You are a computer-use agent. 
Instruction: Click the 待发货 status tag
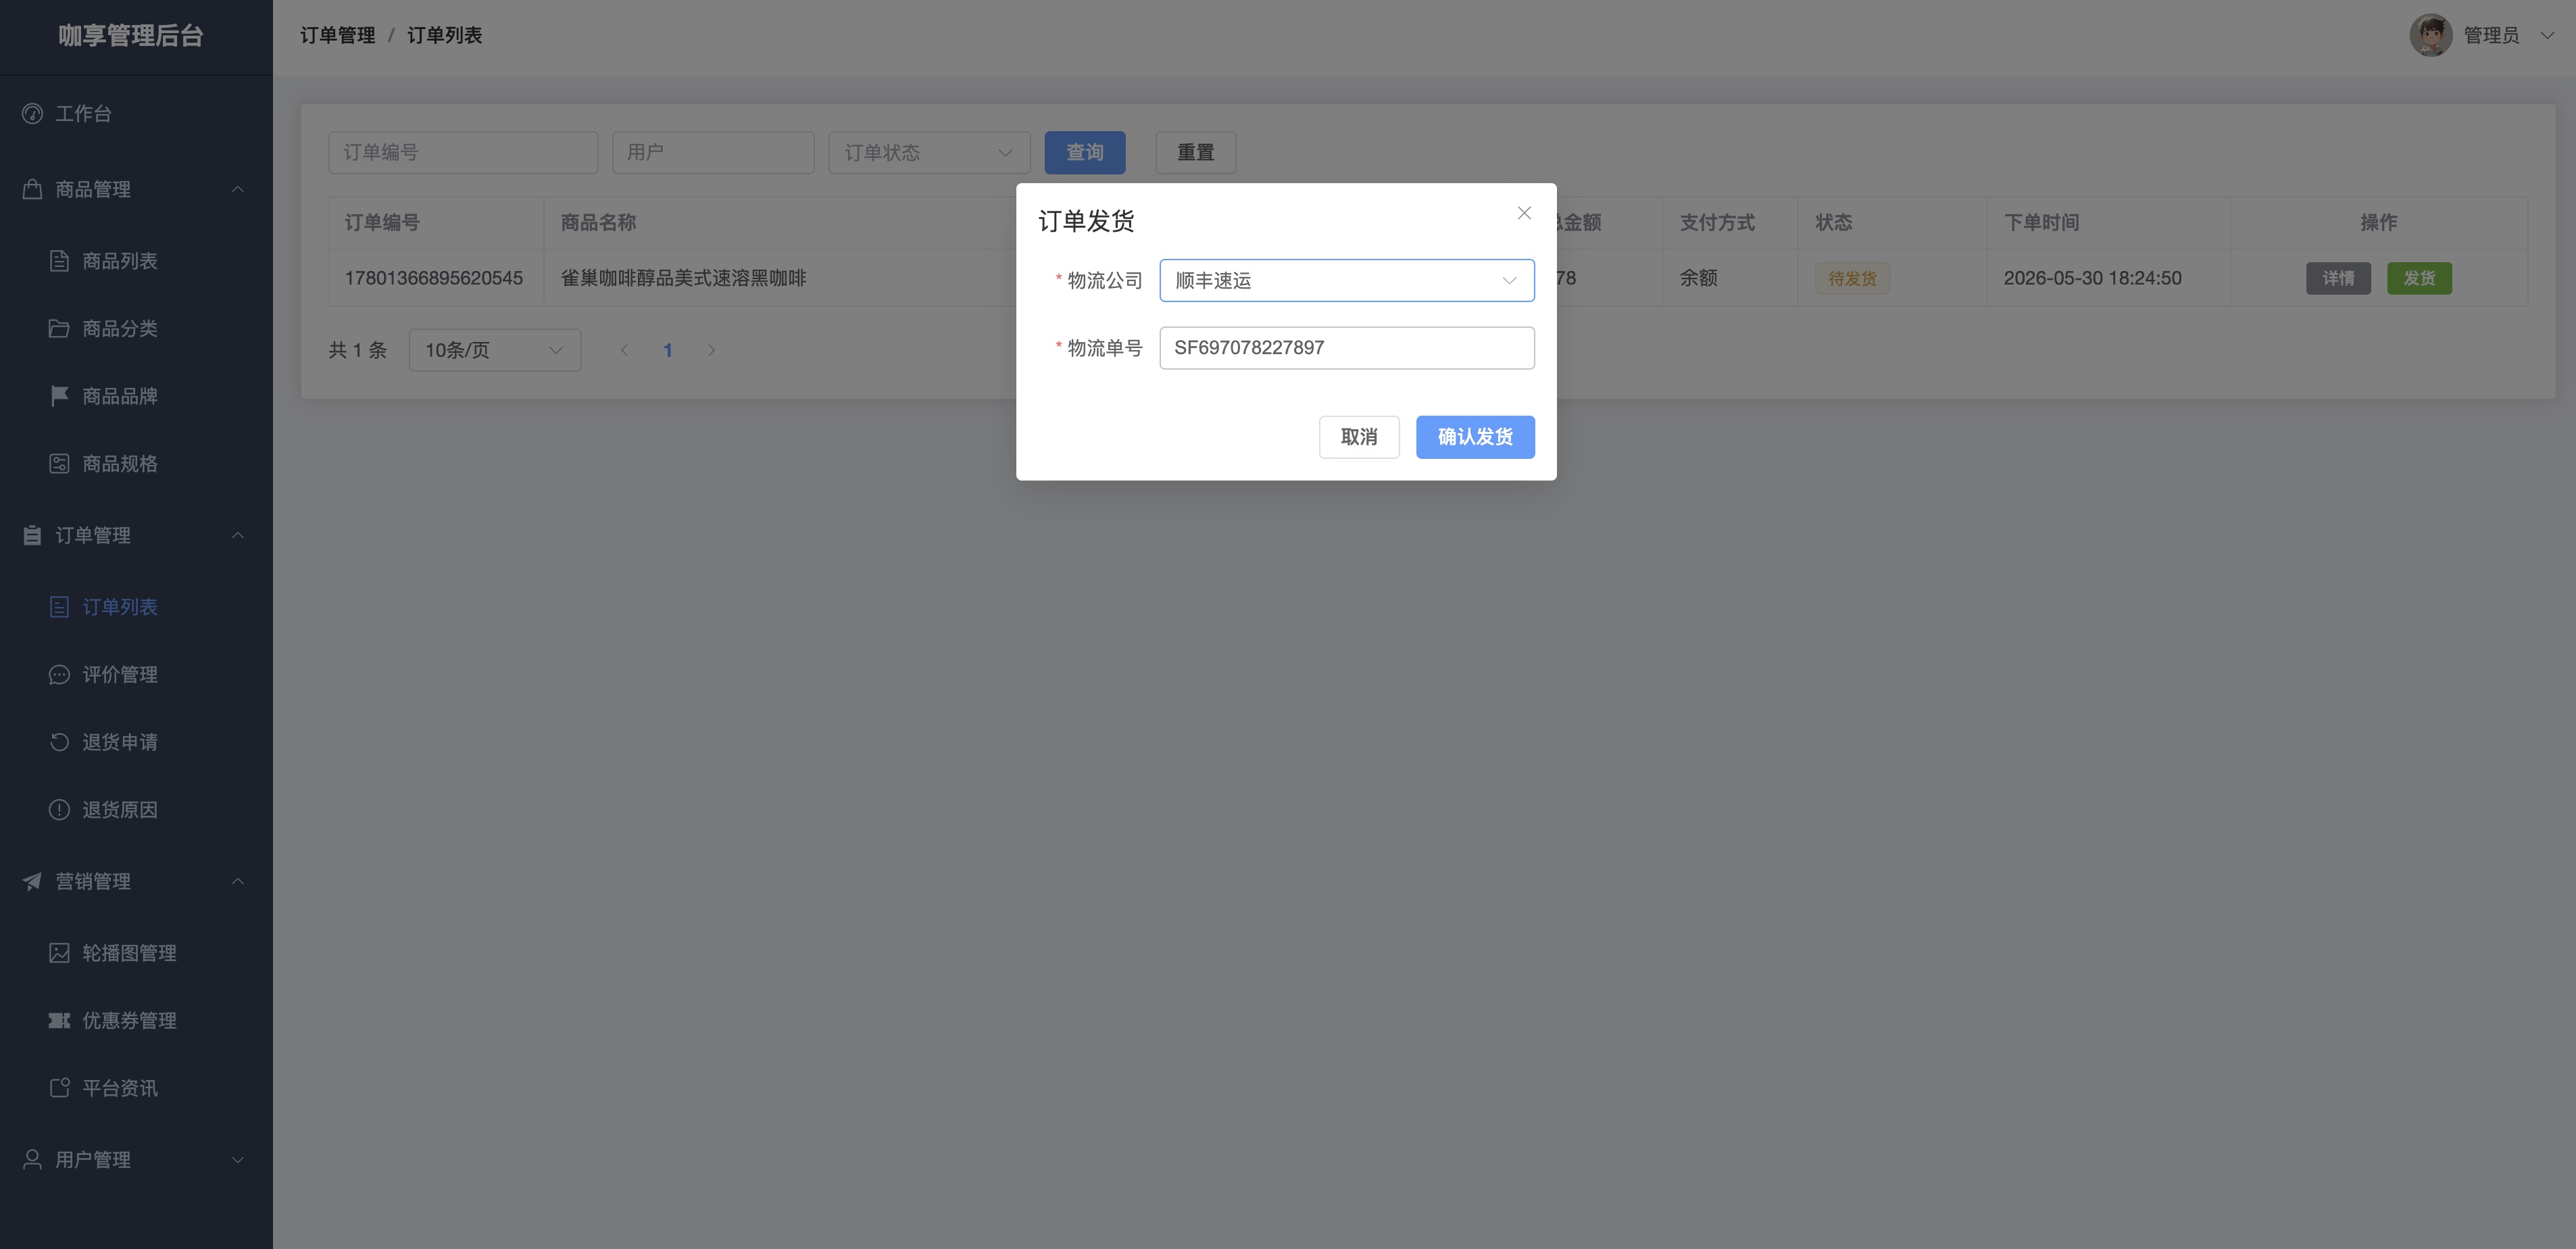coord(1852,278)
